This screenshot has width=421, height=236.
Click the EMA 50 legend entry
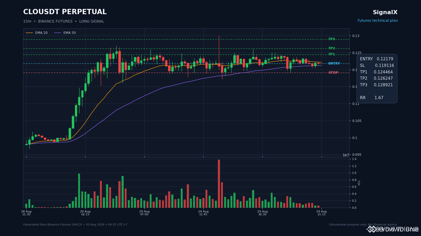[65, 33]
